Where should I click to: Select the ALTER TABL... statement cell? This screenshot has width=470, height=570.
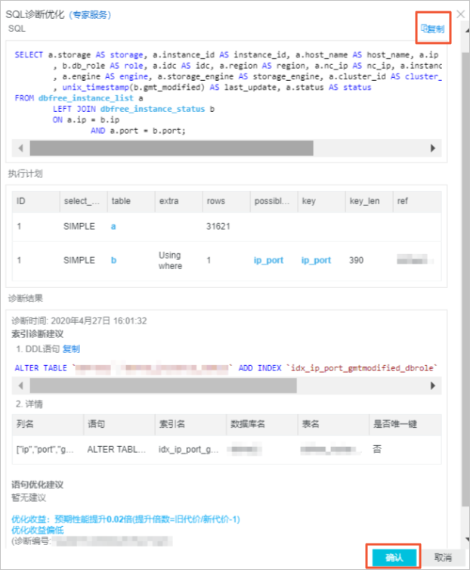pyautogui.click(x=116, y=450)
